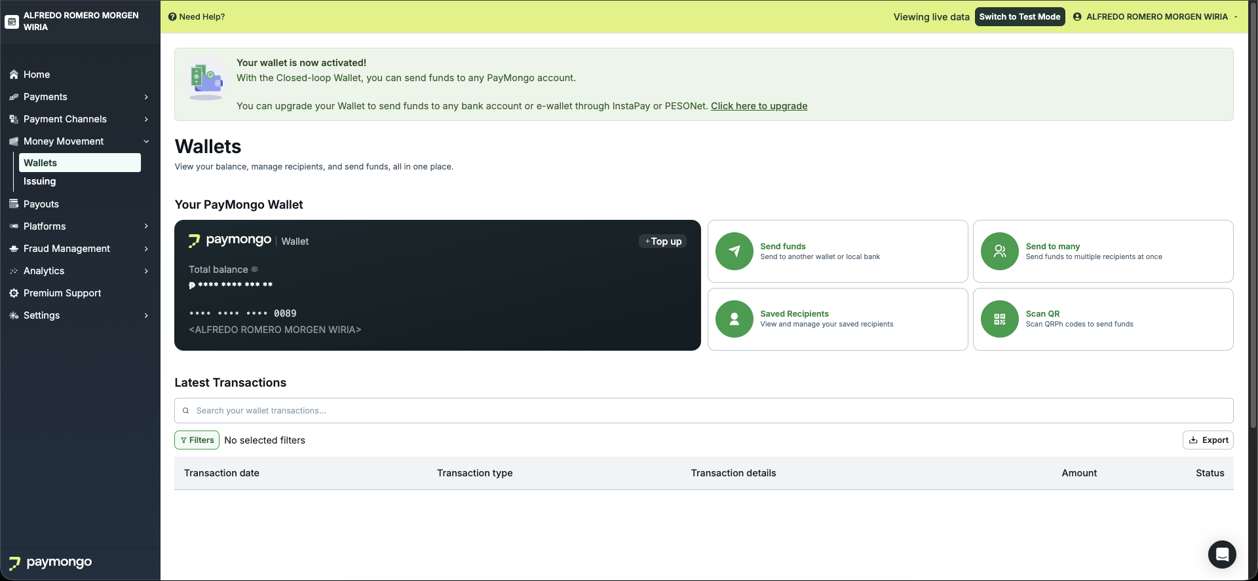Expand the Payment Channels chevron

[146, 119]
